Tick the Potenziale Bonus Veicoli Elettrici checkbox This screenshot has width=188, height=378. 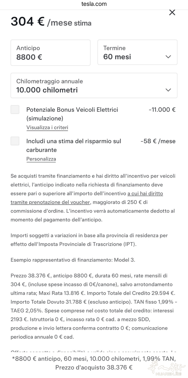(15, 110)
